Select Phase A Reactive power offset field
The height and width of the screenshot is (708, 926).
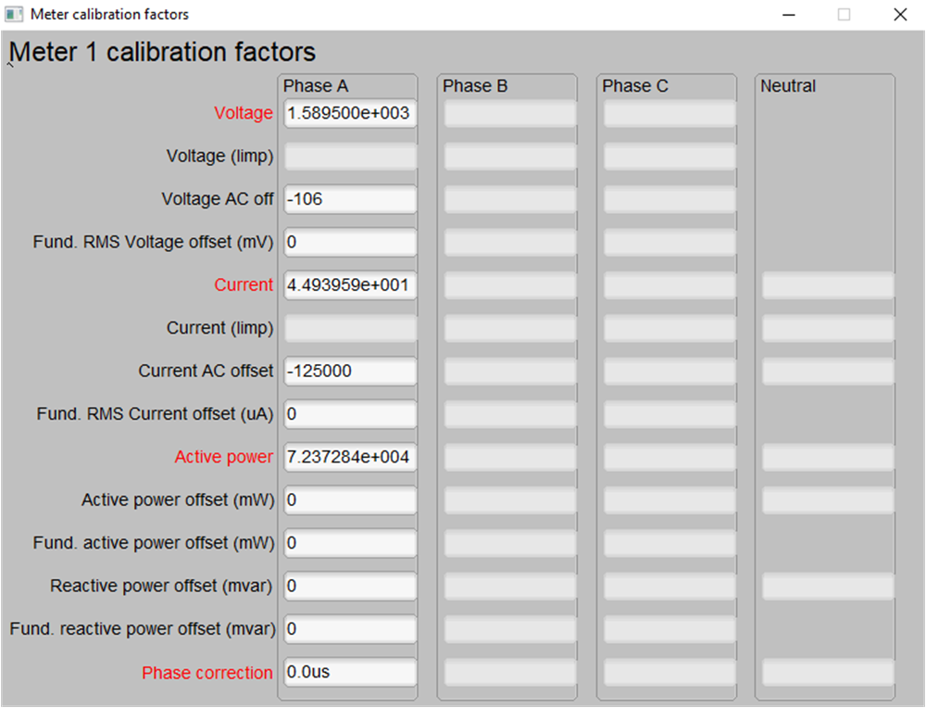click(x=349, y=587)
